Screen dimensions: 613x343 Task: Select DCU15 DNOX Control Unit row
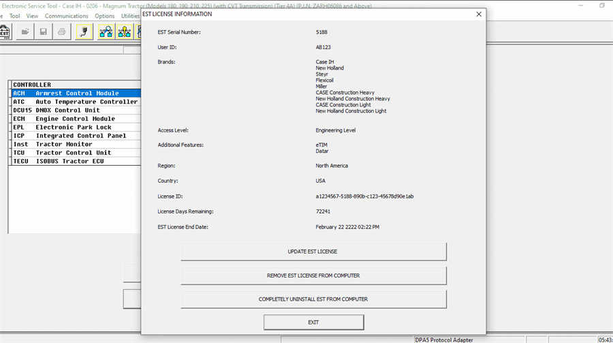point(76,110)
